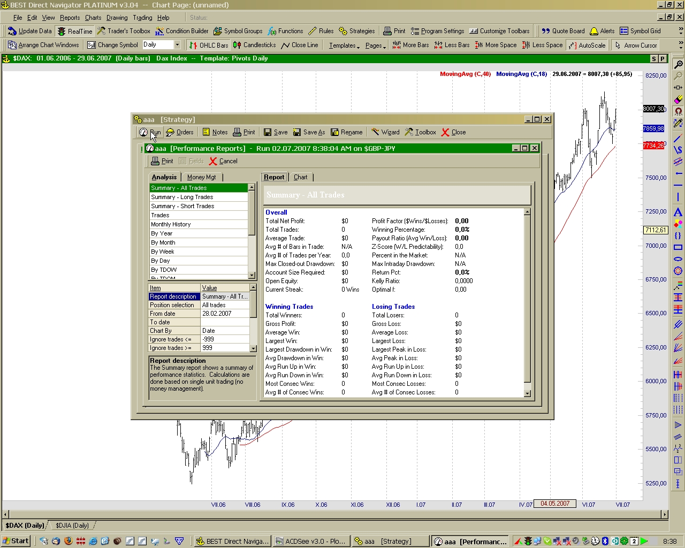Save the strategy
Viewport: 685px width, 548px height.
coord(276,132)
